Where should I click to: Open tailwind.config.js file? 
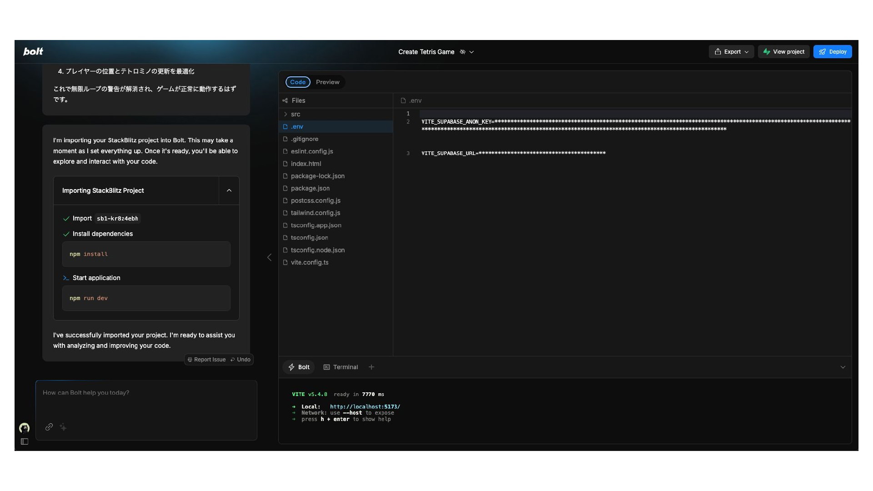(336, 213)
